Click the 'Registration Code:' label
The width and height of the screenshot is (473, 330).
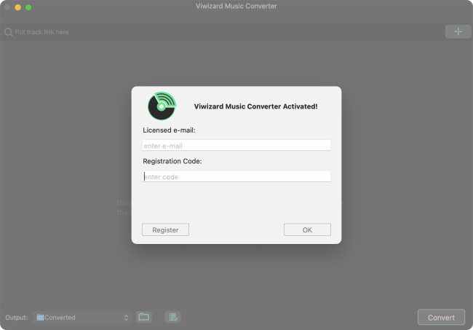172,161
